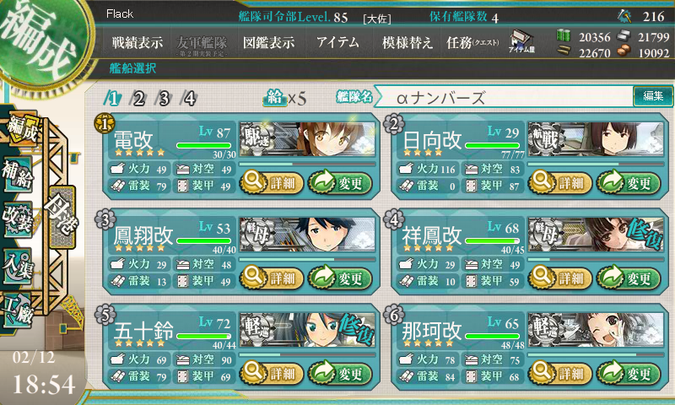Screen dimensions: 675x405
Task: Click 変更 to swap out 日向改
Action: 628,182
